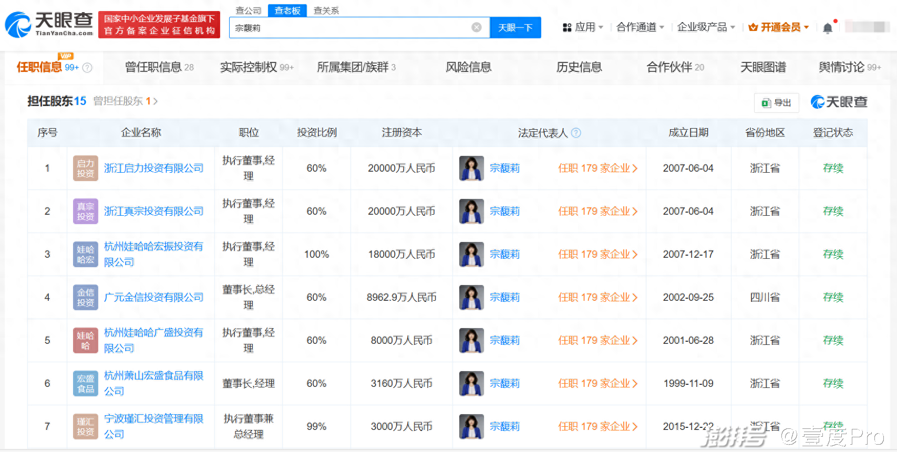Open the notification bell

pos(827,28)
